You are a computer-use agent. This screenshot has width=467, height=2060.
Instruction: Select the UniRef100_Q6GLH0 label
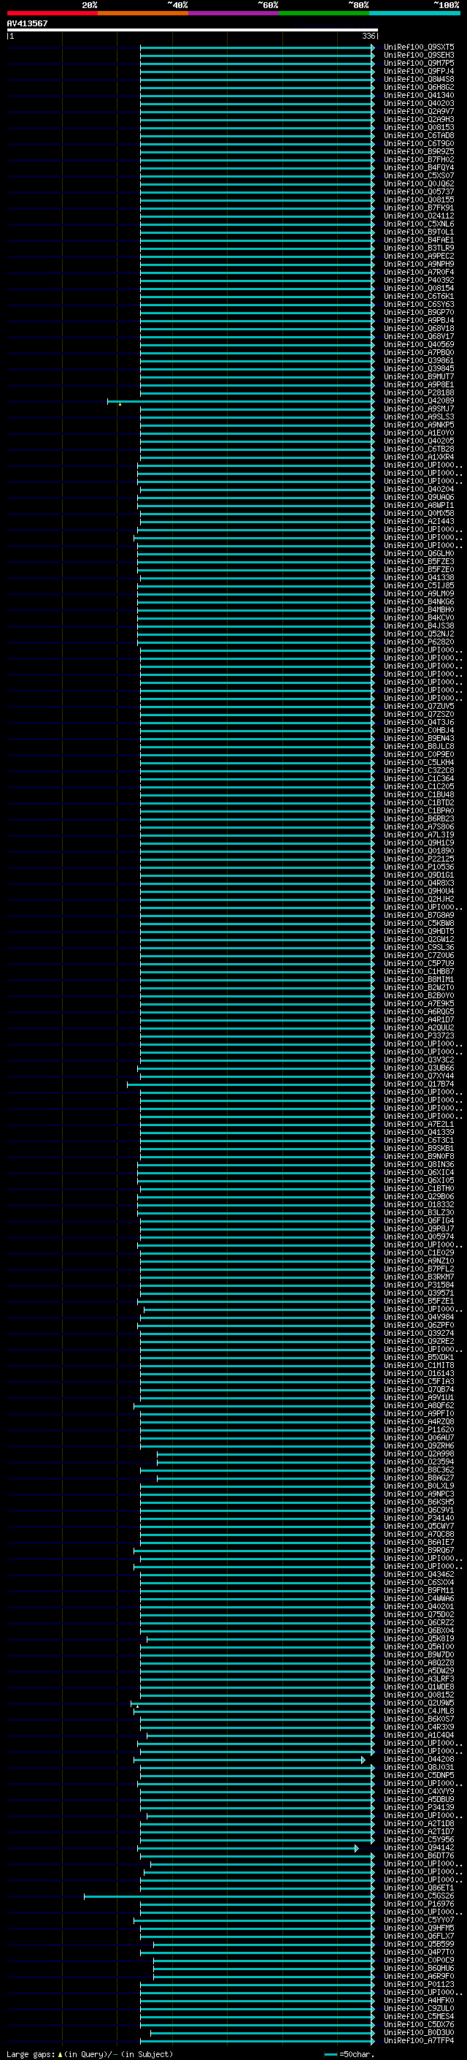(418, 553)
